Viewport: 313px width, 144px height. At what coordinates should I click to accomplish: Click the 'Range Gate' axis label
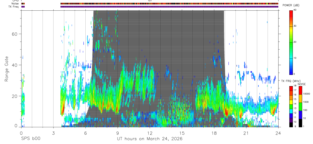pos(6,69)
